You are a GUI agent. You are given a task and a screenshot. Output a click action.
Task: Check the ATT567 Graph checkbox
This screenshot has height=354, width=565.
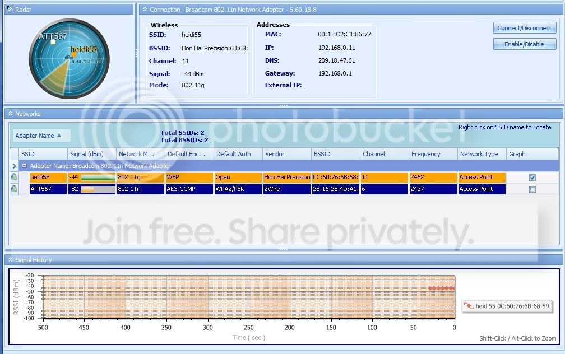click(x=532, y=189)
